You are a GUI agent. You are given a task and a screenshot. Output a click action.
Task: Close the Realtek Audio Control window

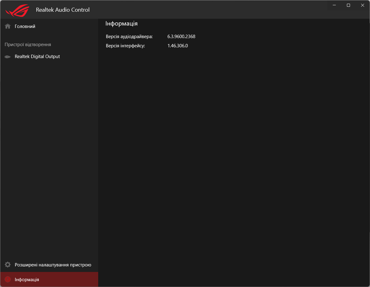click(363, 5)
